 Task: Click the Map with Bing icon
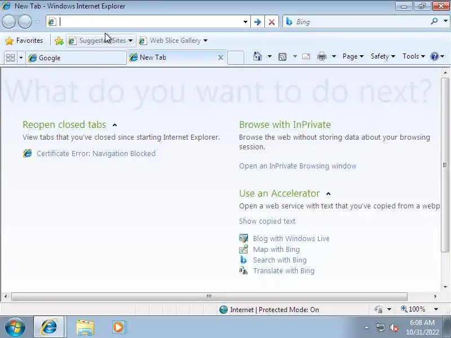point(244,249)
